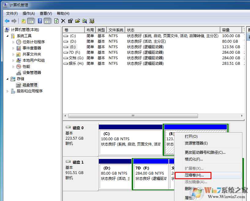Choose 格式化(F)... in context menu

tap(194, 159)
